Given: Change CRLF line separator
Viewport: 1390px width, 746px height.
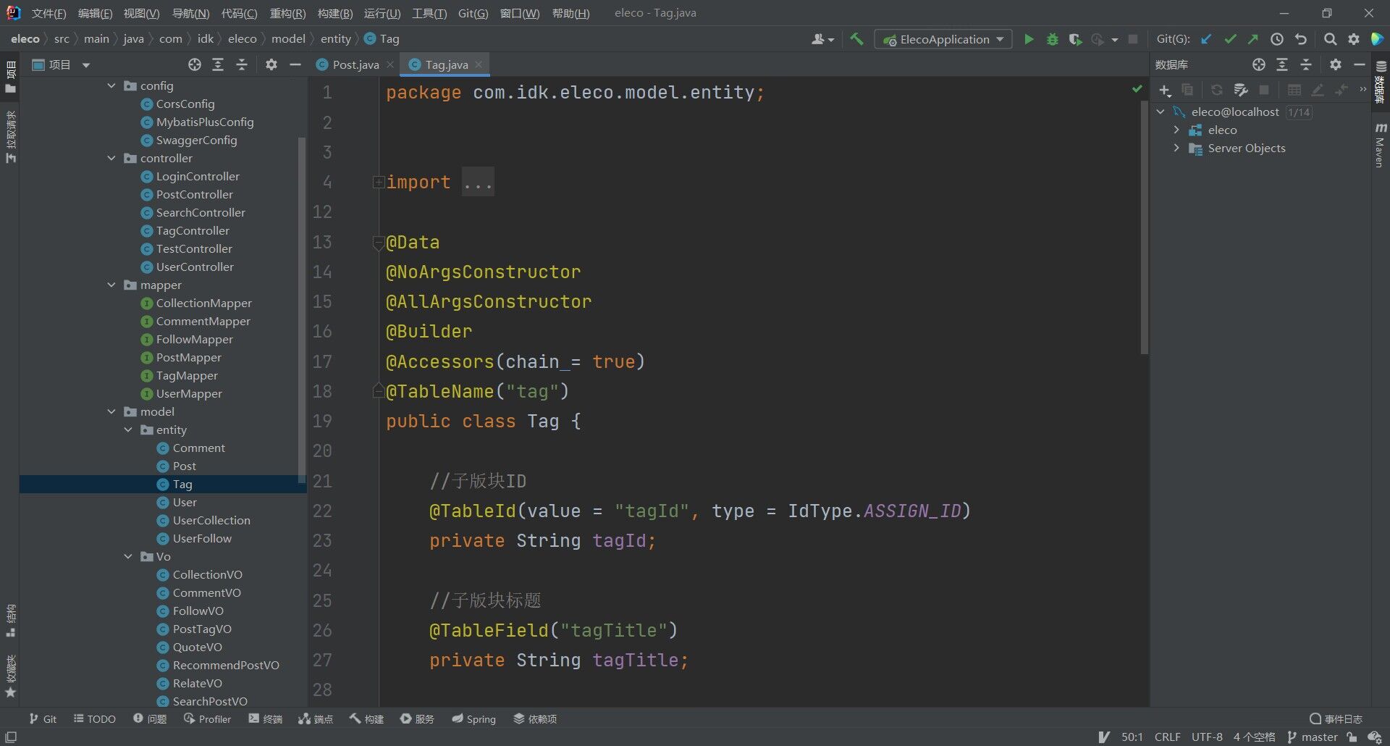Looking at the screenshot, I should (1167, 737).
